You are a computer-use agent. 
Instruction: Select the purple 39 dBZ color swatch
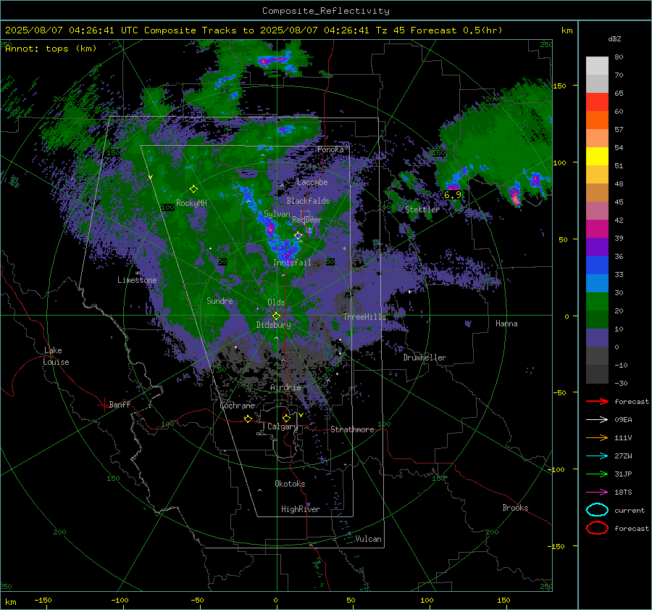point(597,247)
